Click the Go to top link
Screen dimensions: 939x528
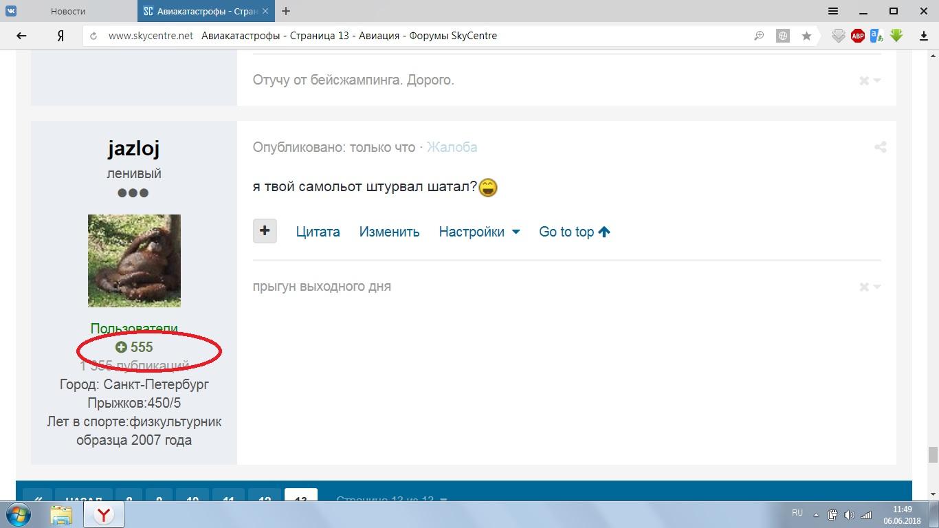[x=575, y=232]
